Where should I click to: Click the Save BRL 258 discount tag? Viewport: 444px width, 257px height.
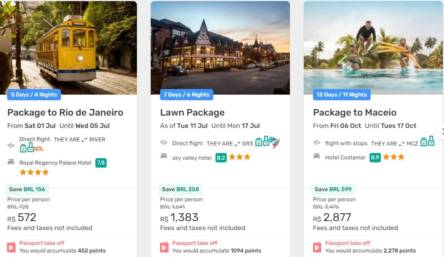click(181, 189)
